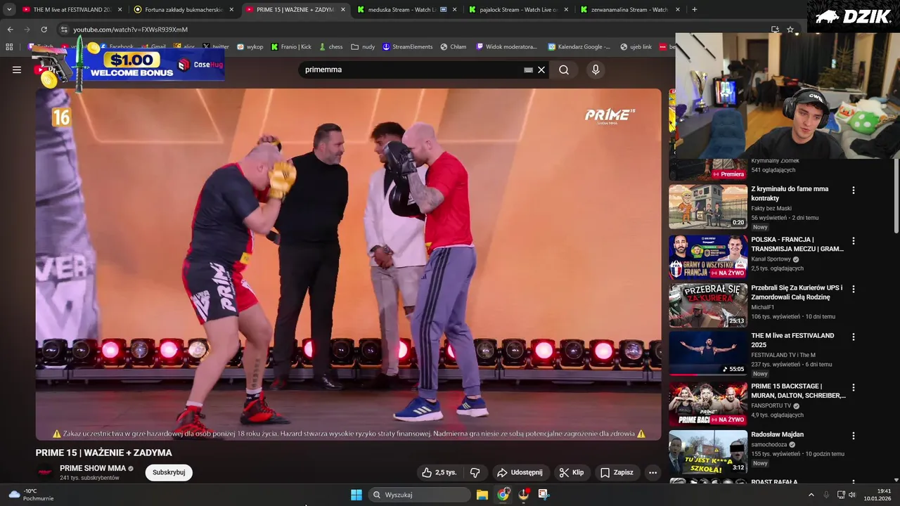The height and width of the screenshot is (506, 900).
Task: Open Radosław Majdan video thumbnail
Action: [708, 453]
